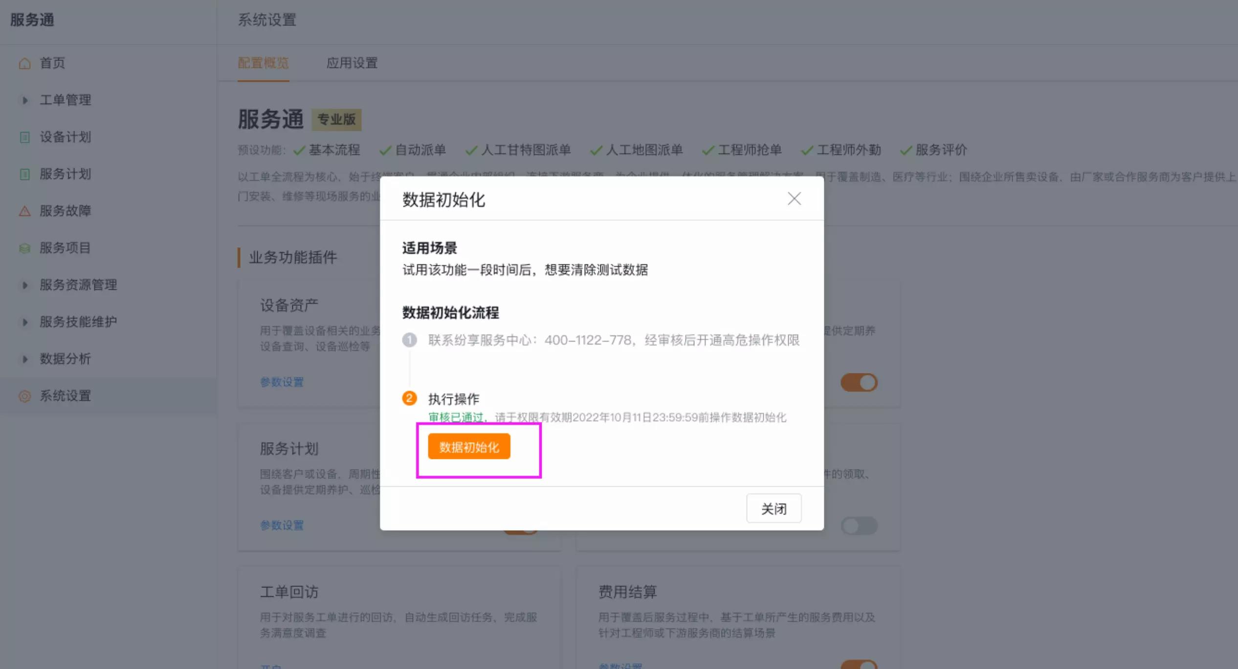1238x669 pixels.
Task: Click the orange 数据初始化 button
Action: coord(468,446)
